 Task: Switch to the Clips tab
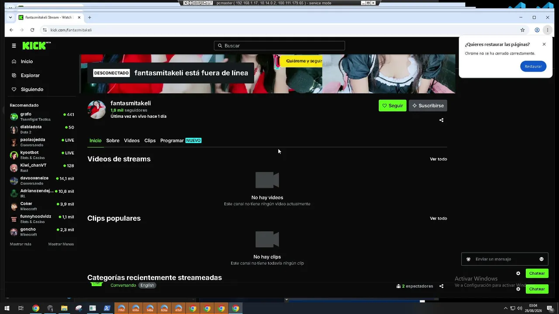pos(150,140)
